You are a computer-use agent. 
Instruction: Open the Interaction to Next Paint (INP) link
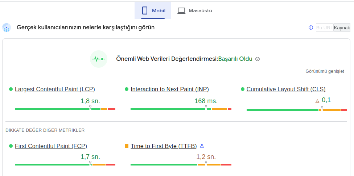(170, 89)
